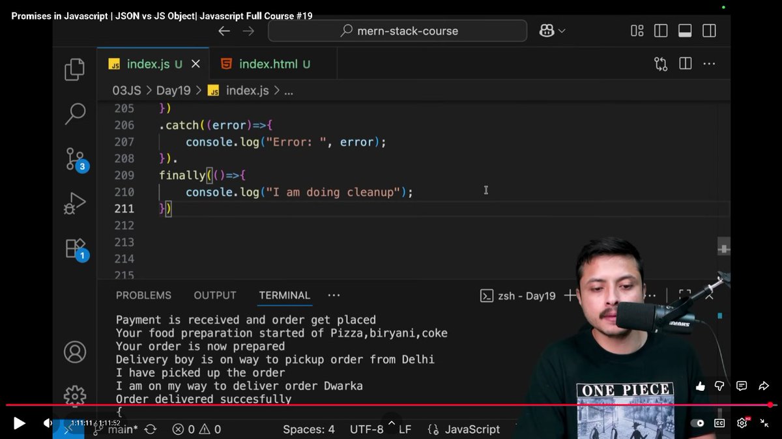Open video player settings gear

[x=742, y=423]
